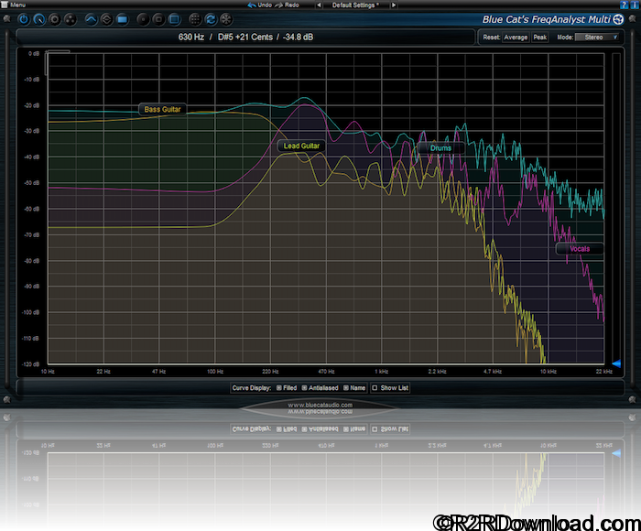Click the 100 Hz axis label
The height and width of the screenshot is (531, 641).
215,372
